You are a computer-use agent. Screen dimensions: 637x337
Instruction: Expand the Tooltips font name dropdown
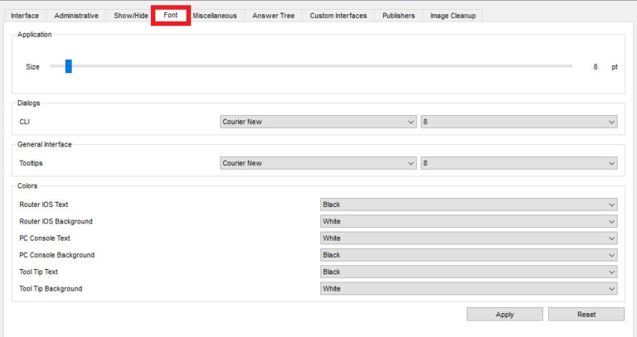click(x=318, y=163)
